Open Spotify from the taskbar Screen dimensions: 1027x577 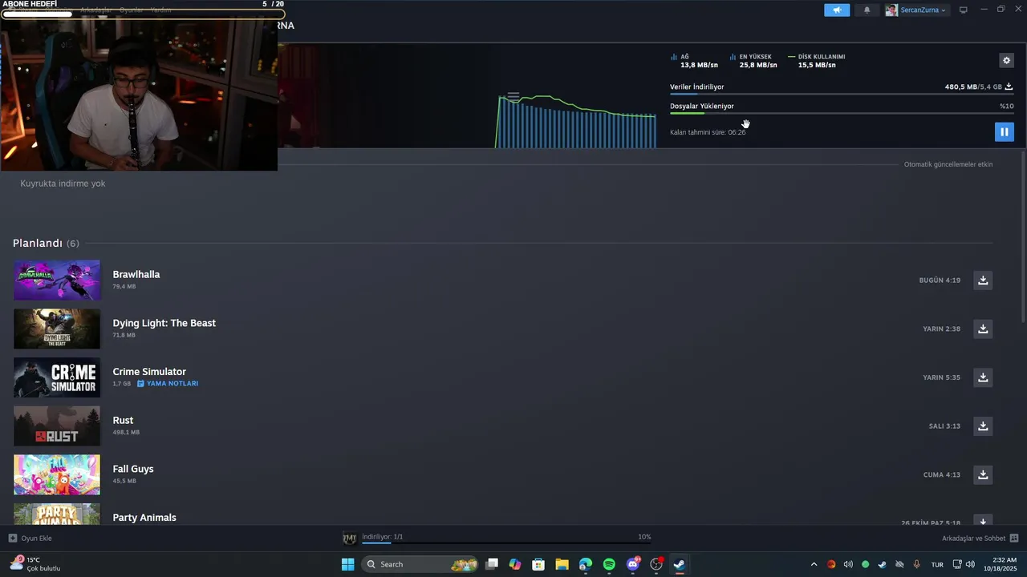click(x=609, y=564)
